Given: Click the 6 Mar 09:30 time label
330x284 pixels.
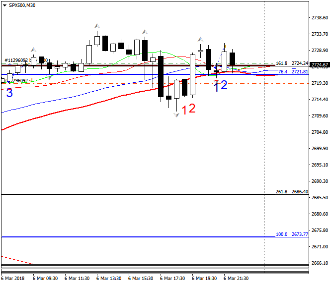Looking at the screenshot, I should coord(45,279).
